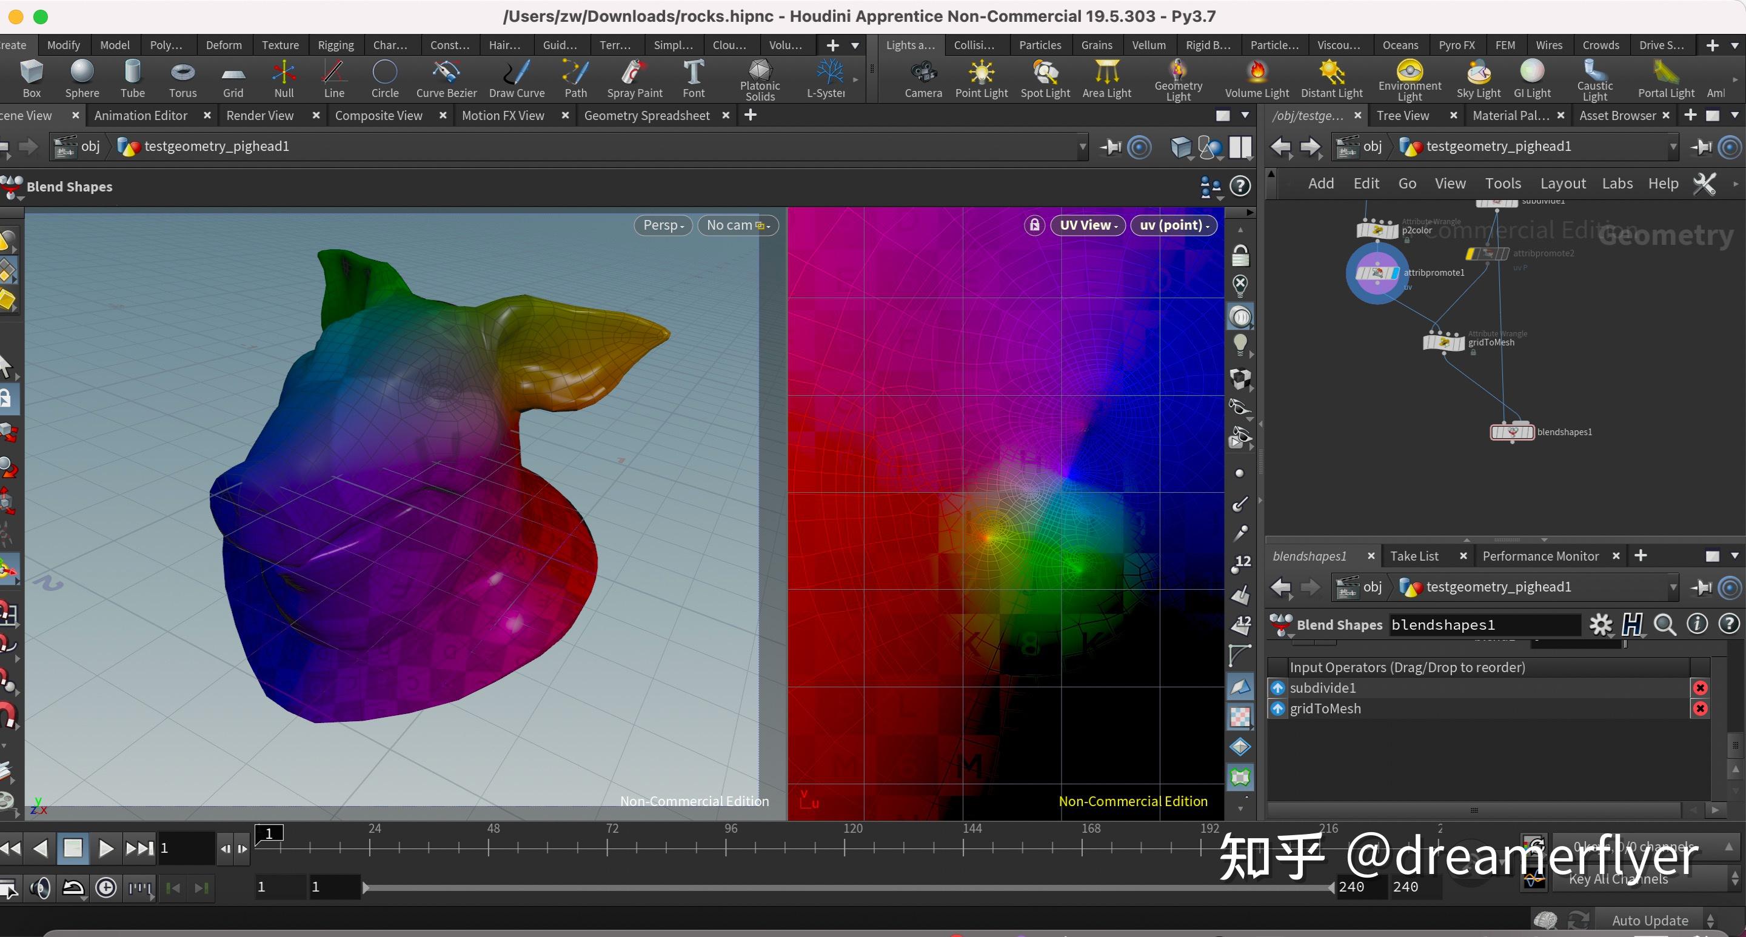The width and height of the screenshot is (1746, 937).
Task: Open the No cam camera selector
Action: pos(737,225)
